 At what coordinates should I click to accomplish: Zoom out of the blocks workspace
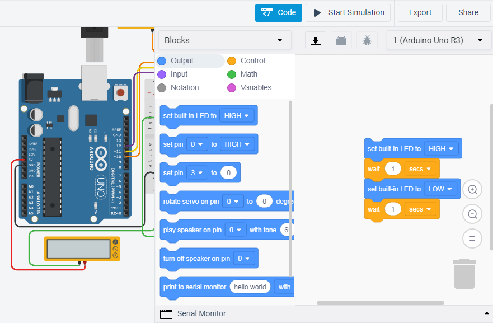pos(472,214)
